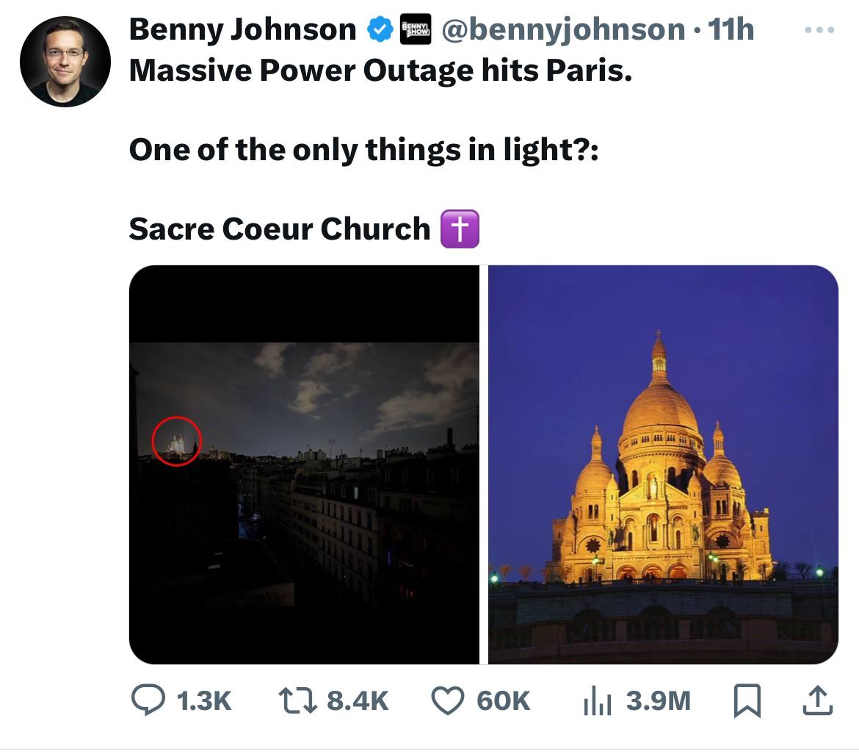The image size is (859, 754).
Task: Open the Benny Show affiliation badge
Action: tap(416, 31)
